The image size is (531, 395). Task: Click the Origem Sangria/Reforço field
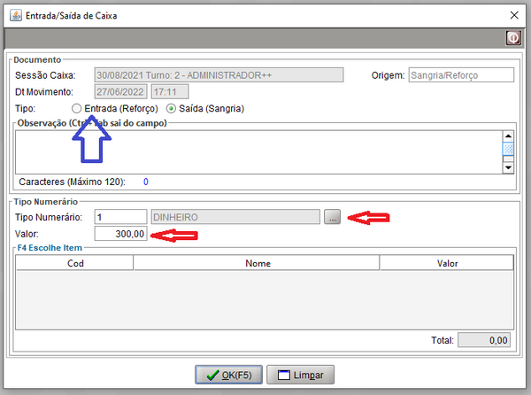click(461, 75)
